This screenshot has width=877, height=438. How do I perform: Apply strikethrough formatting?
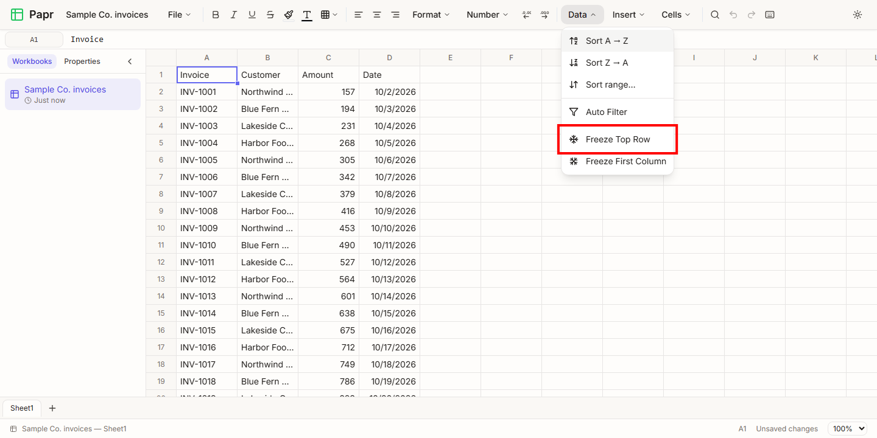click(270, 15)
